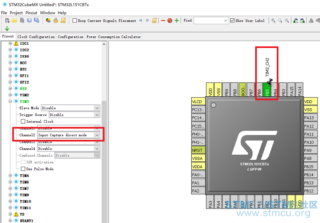Click the NRST pin on the chip

(x=198, y=150)
